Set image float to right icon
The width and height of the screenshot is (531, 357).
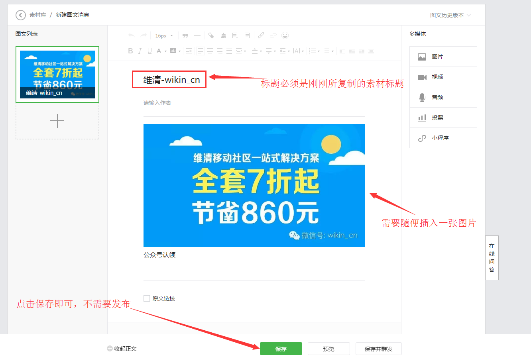tap(362, 51)
